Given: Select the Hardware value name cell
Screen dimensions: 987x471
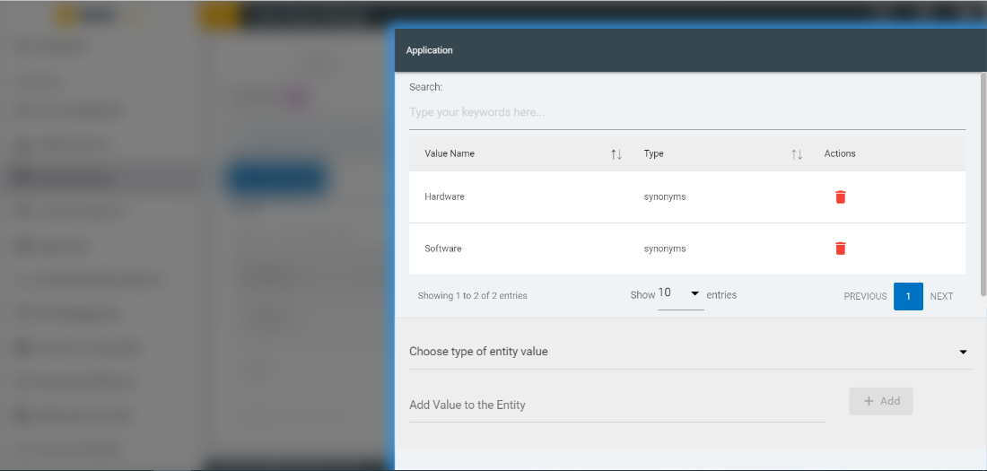Looking at the screenshot, I should (x=445, y=196).
